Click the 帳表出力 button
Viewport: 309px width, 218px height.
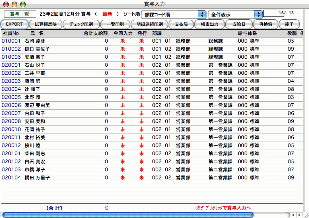(x=209, y=24)
